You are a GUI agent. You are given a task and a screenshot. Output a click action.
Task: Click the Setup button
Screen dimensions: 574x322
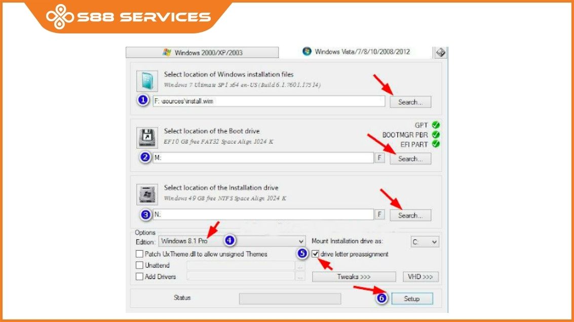pos(412,299)
